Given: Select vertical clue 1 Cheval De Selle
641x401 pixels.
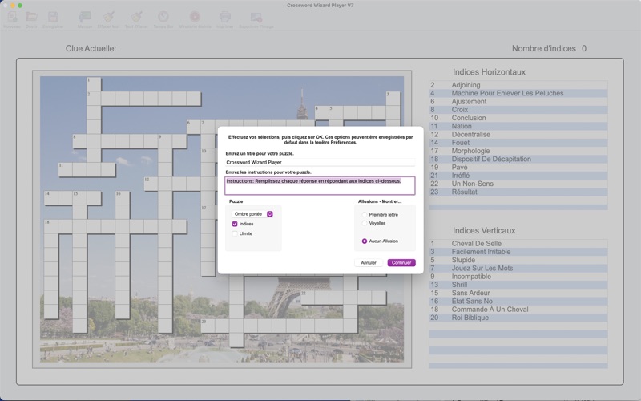Looking at the screenshot, I should tap(518, 244).
